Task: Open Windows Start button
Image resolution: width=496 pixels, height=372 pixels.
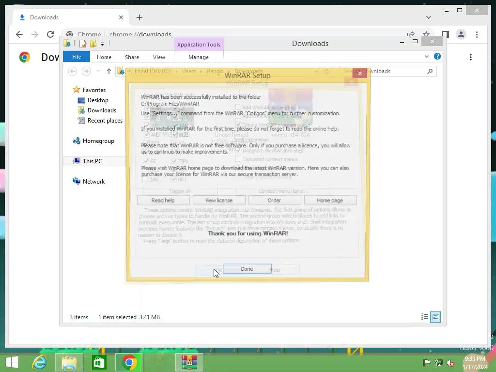Action: pos(12,362)
